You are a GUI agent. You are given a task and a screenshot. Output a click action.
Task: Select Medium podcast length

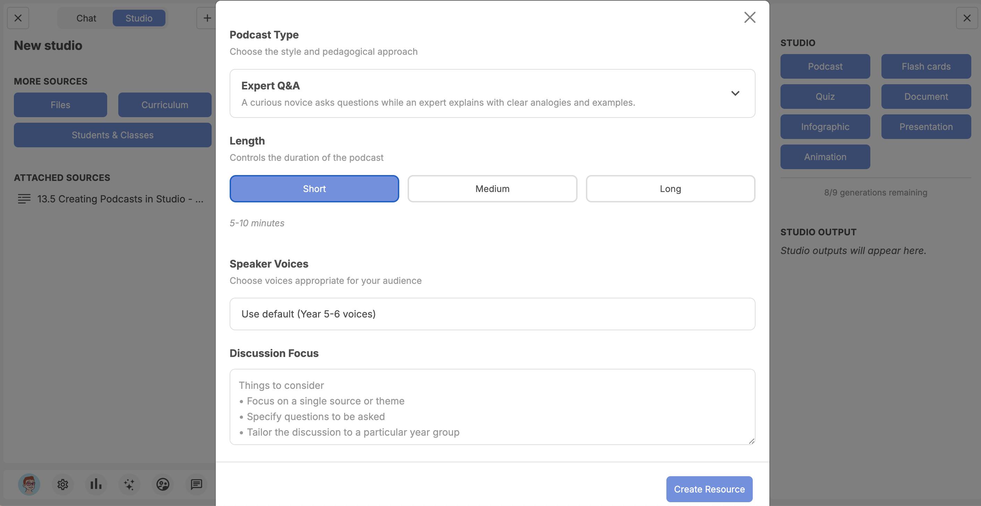click(x=492, y=189)
